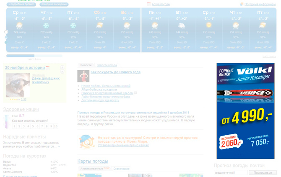This screenshot has width=281, height=177.
Task: Click calendar icon after '30 ноября в истории'
Action: [48, 67]
